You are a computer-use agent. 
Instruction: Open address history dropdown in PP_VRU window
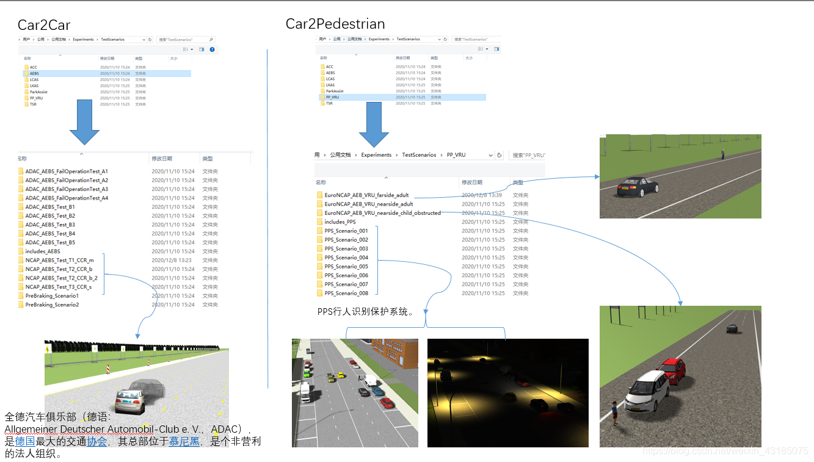(x=490, y=155)
